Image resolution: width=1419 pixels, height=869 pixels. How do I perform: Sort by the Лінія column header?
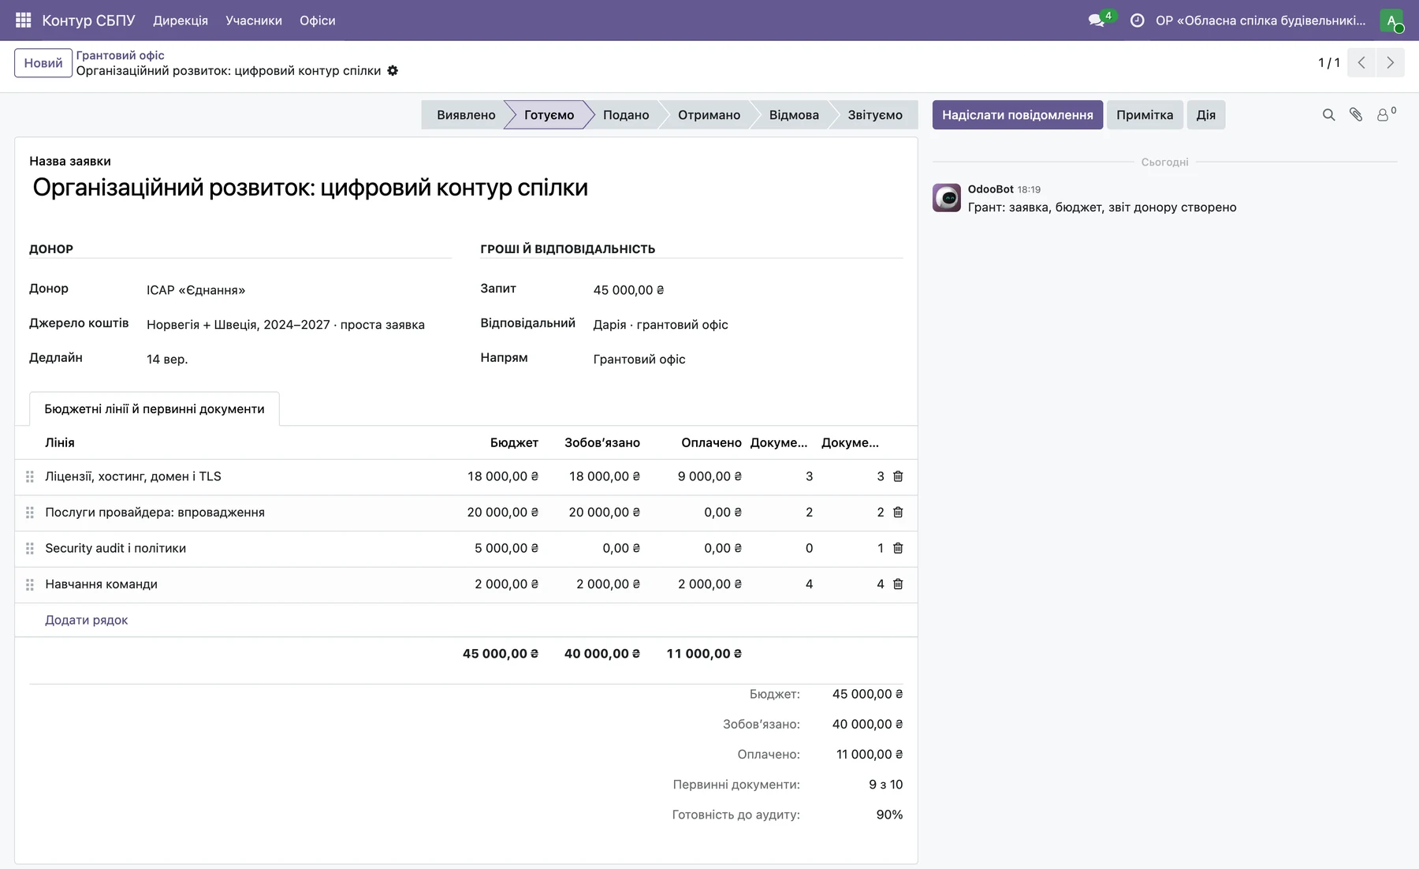coord(60,443)
